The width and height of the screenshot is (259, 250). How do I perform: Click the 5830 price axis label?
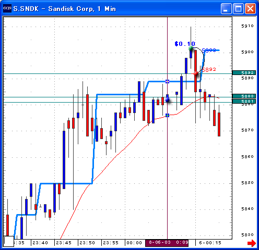(x=248, y=235)
